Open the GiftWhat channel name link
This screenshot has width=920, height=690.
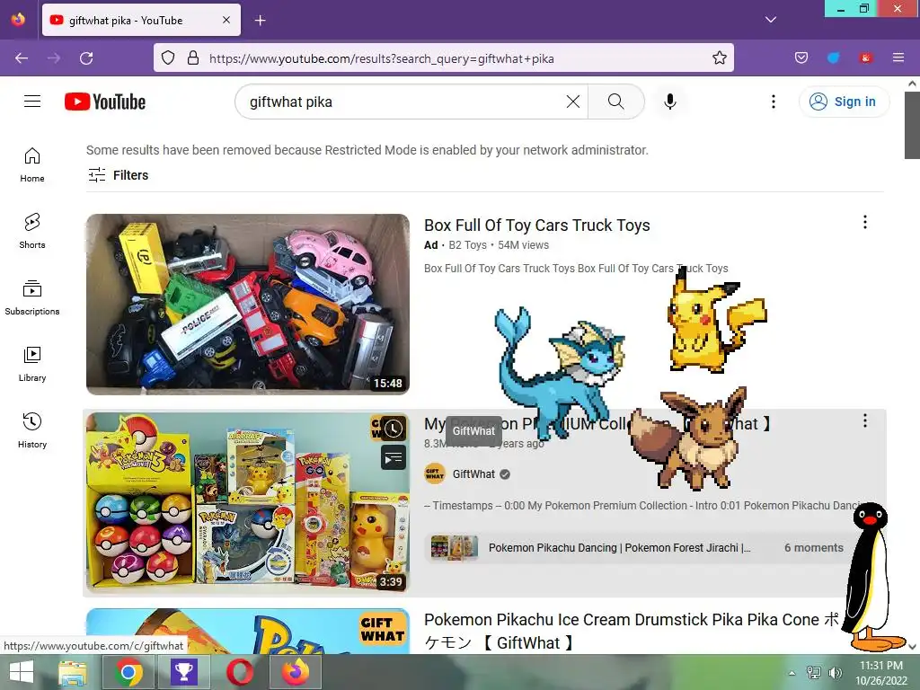(473, 474)
